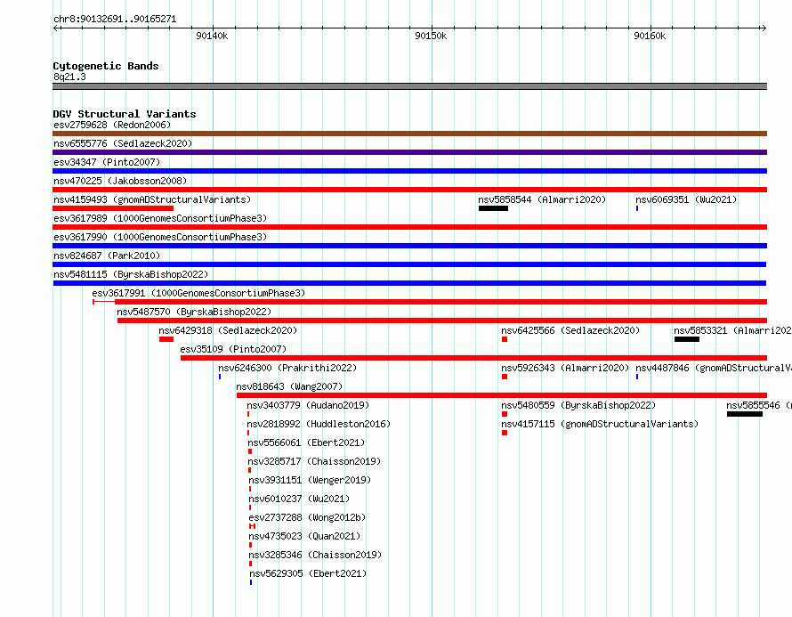Click the red nsv818643 variant bar

click(x=502, y=395)
